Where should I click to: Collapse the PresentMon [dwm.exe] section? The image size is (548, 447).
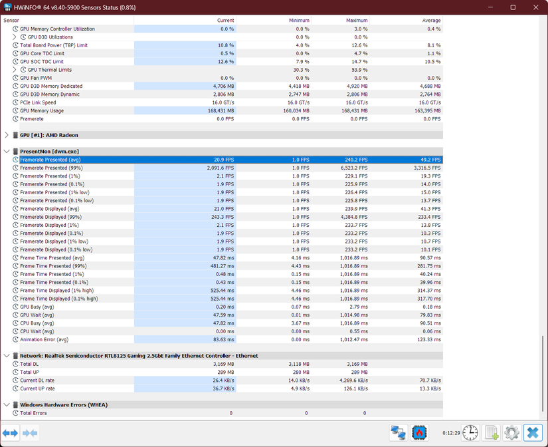tap(7, 152)
